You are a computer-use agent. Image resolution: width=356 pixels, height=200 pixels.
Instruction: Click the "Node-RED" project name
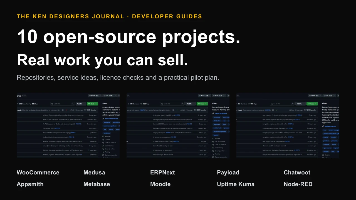click(298, 184)
